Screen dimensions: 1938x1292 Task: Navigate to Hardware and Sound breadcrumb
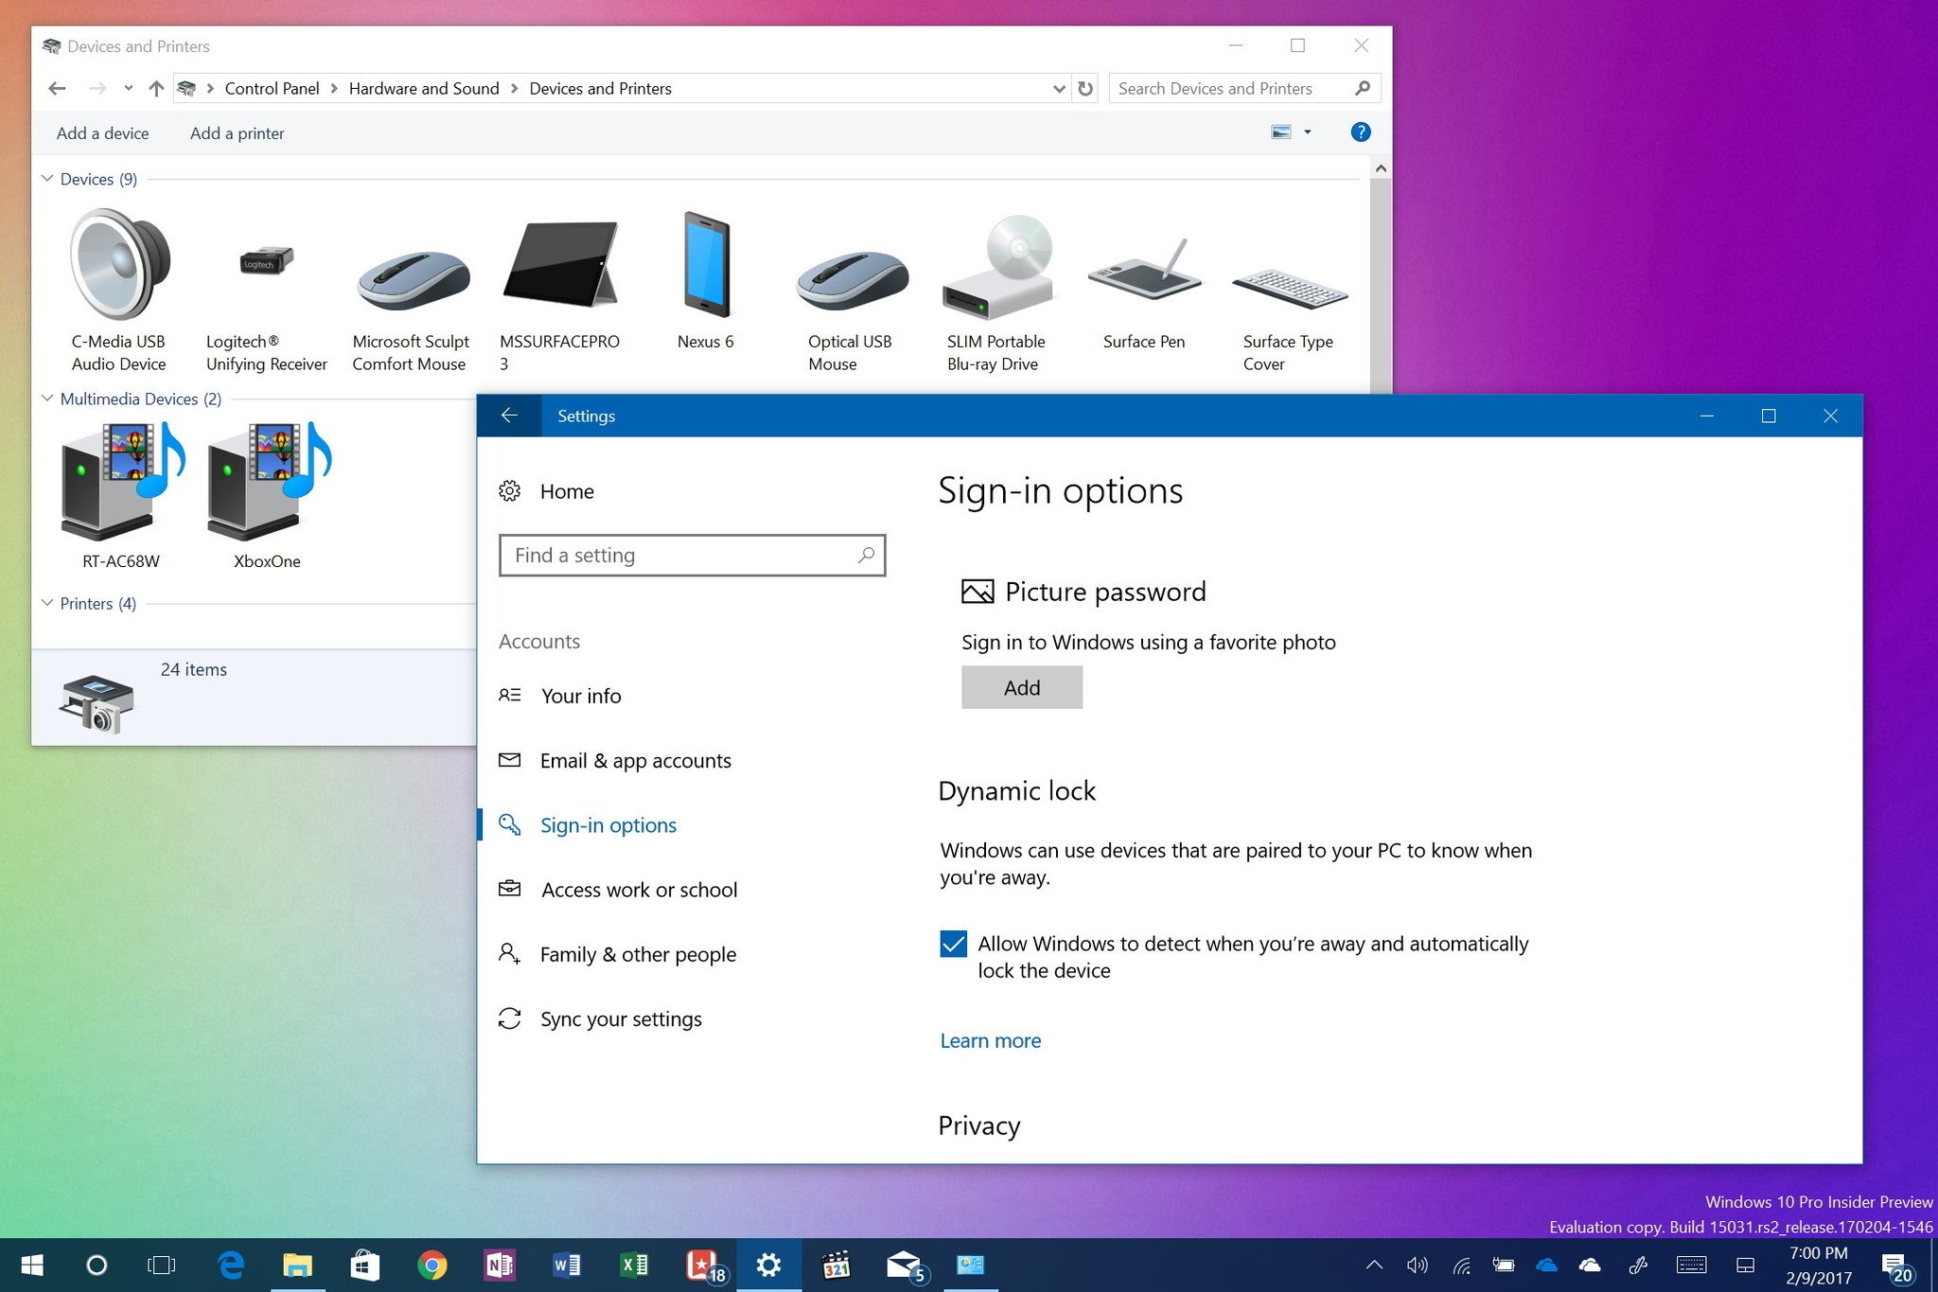click(x=424, y=88)
